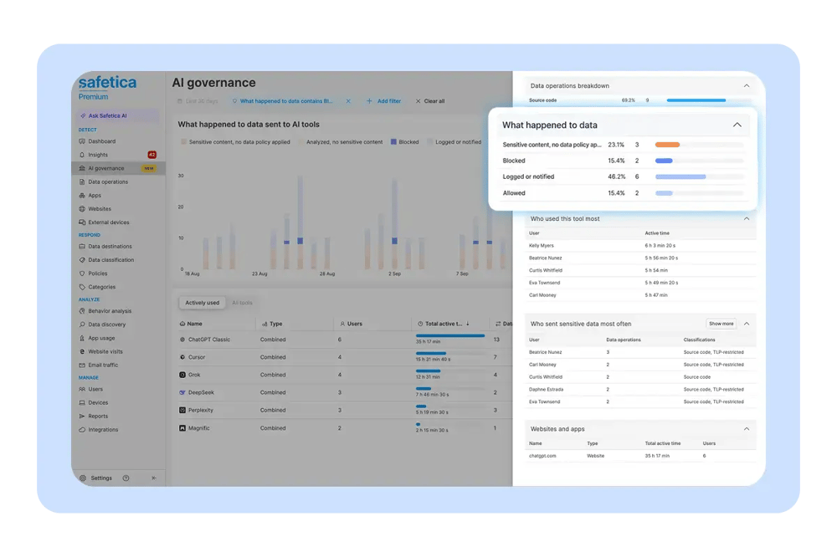Click user Beatrice Nunez in sensitive data table
837x557 pixels.
click(545, 352)
